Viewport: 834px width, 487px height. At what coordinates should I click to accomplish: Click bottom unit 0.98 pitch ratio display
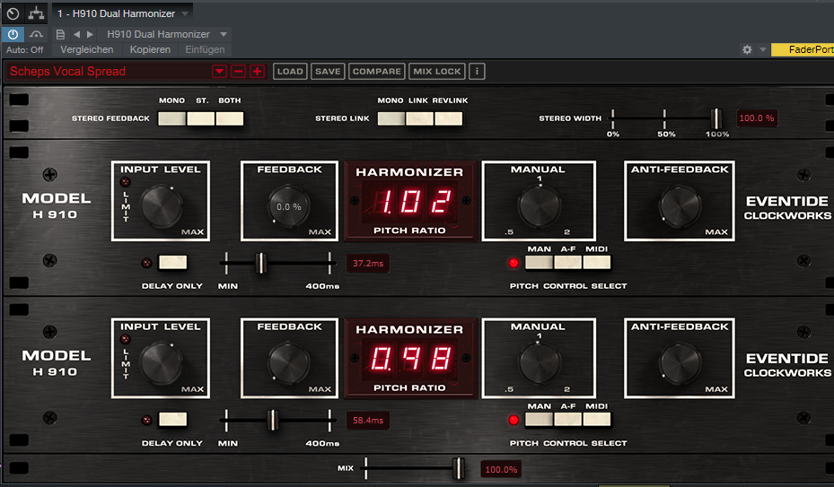(x=409, y=359)
